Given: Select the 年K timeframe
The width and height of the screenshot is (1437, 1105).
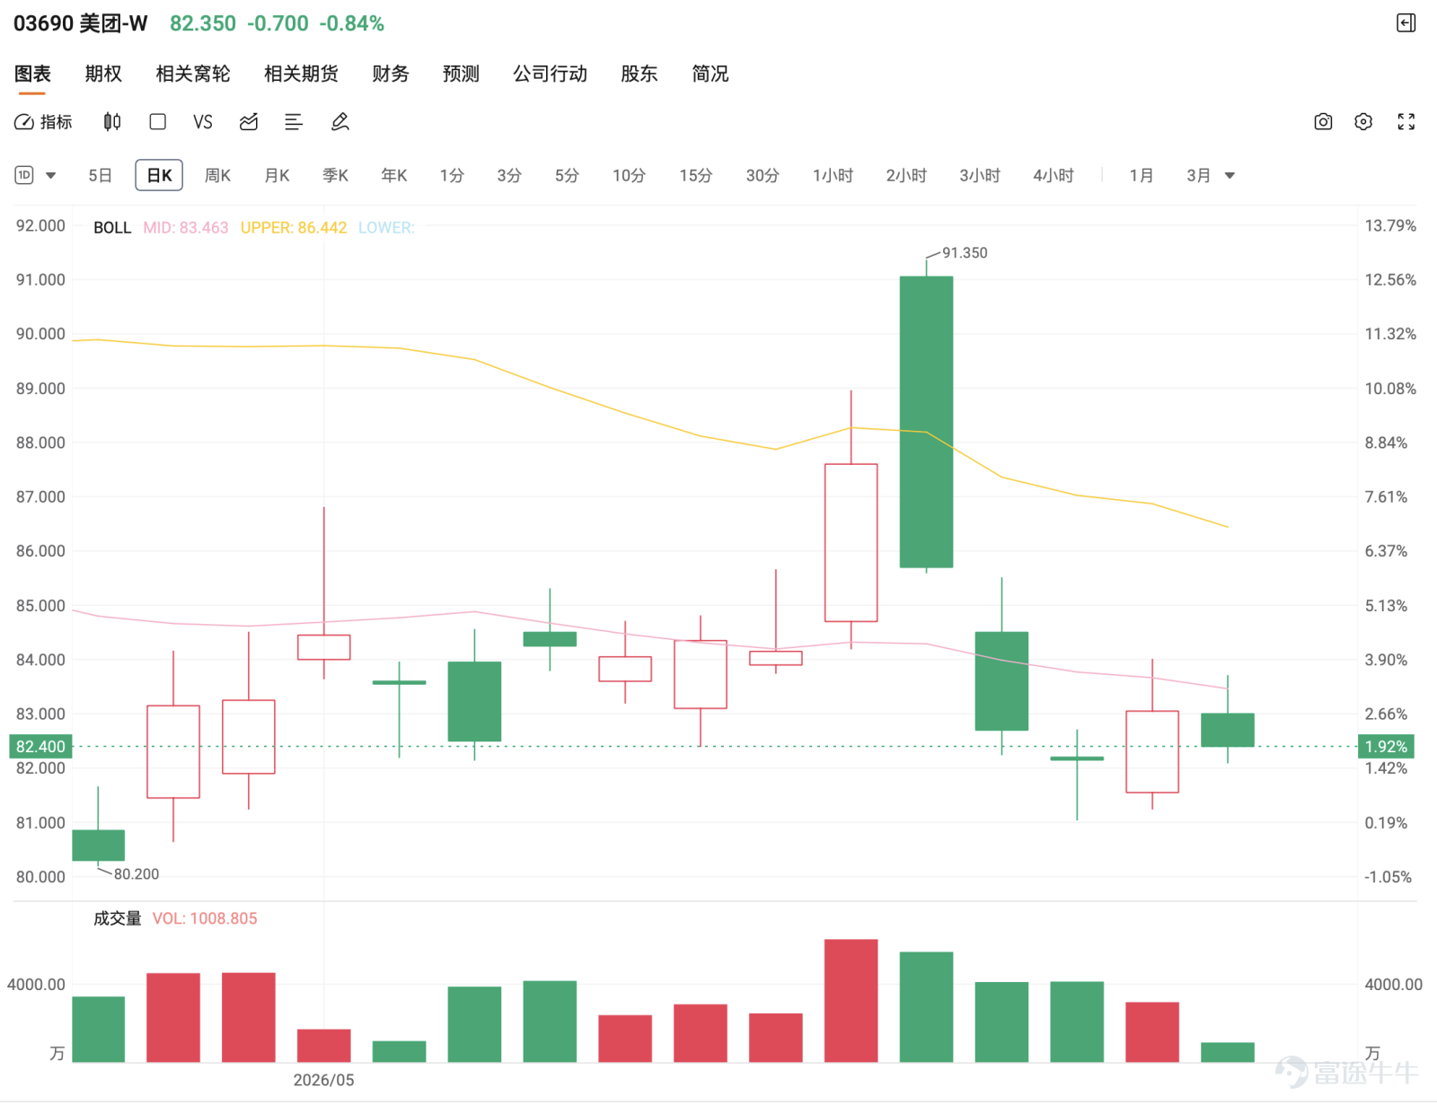Looking at the screenshot, I should [x=393, y=176].
